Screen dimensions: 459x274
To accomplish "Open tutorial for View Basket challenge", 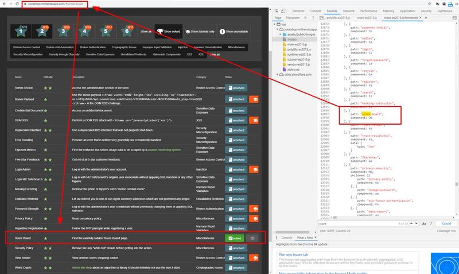I will (254, 258).
